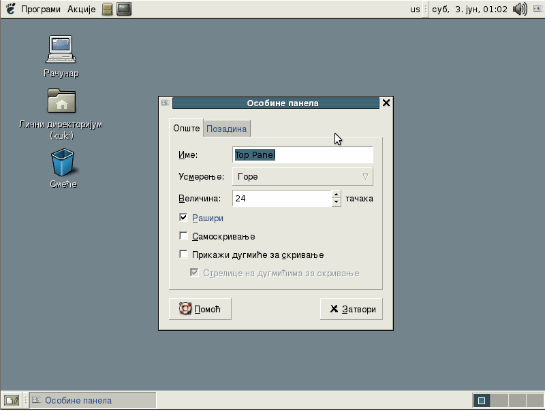Switch to the second workspace in switcher
Screen dimensions: 545x411
(x=500, y=401)
